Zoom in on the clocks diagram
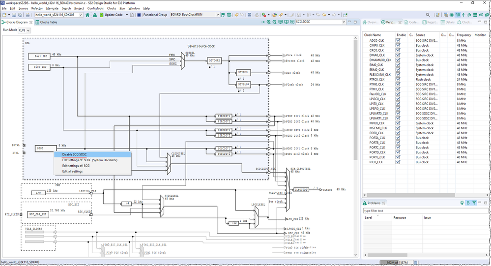491x266 pixels. [269, 22]
